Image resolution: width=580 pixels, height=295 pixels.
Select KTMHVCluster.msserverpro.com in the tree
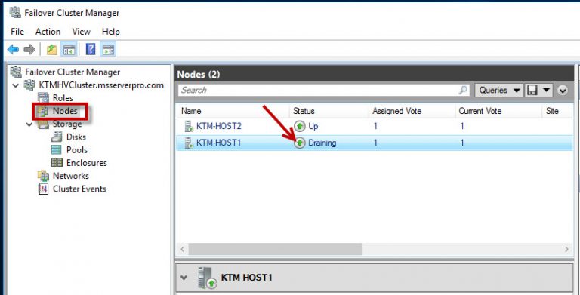point(101,85)
